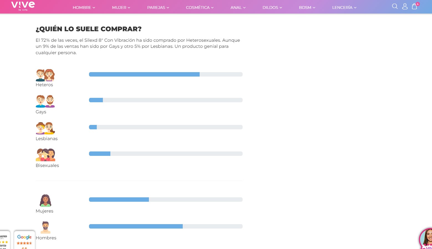Click the Bisexuales group avatar icon

[45, 155]
